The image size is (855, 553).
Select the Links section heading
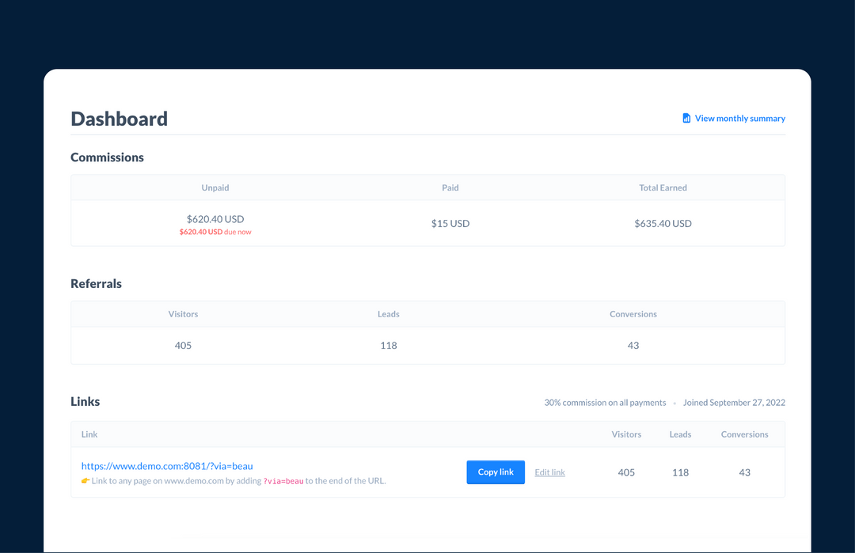click(x=85, y=401)
